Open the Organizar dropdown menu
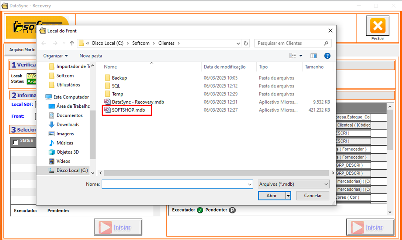This screenshot has width=402, height=240. click(x=55, y=56)
